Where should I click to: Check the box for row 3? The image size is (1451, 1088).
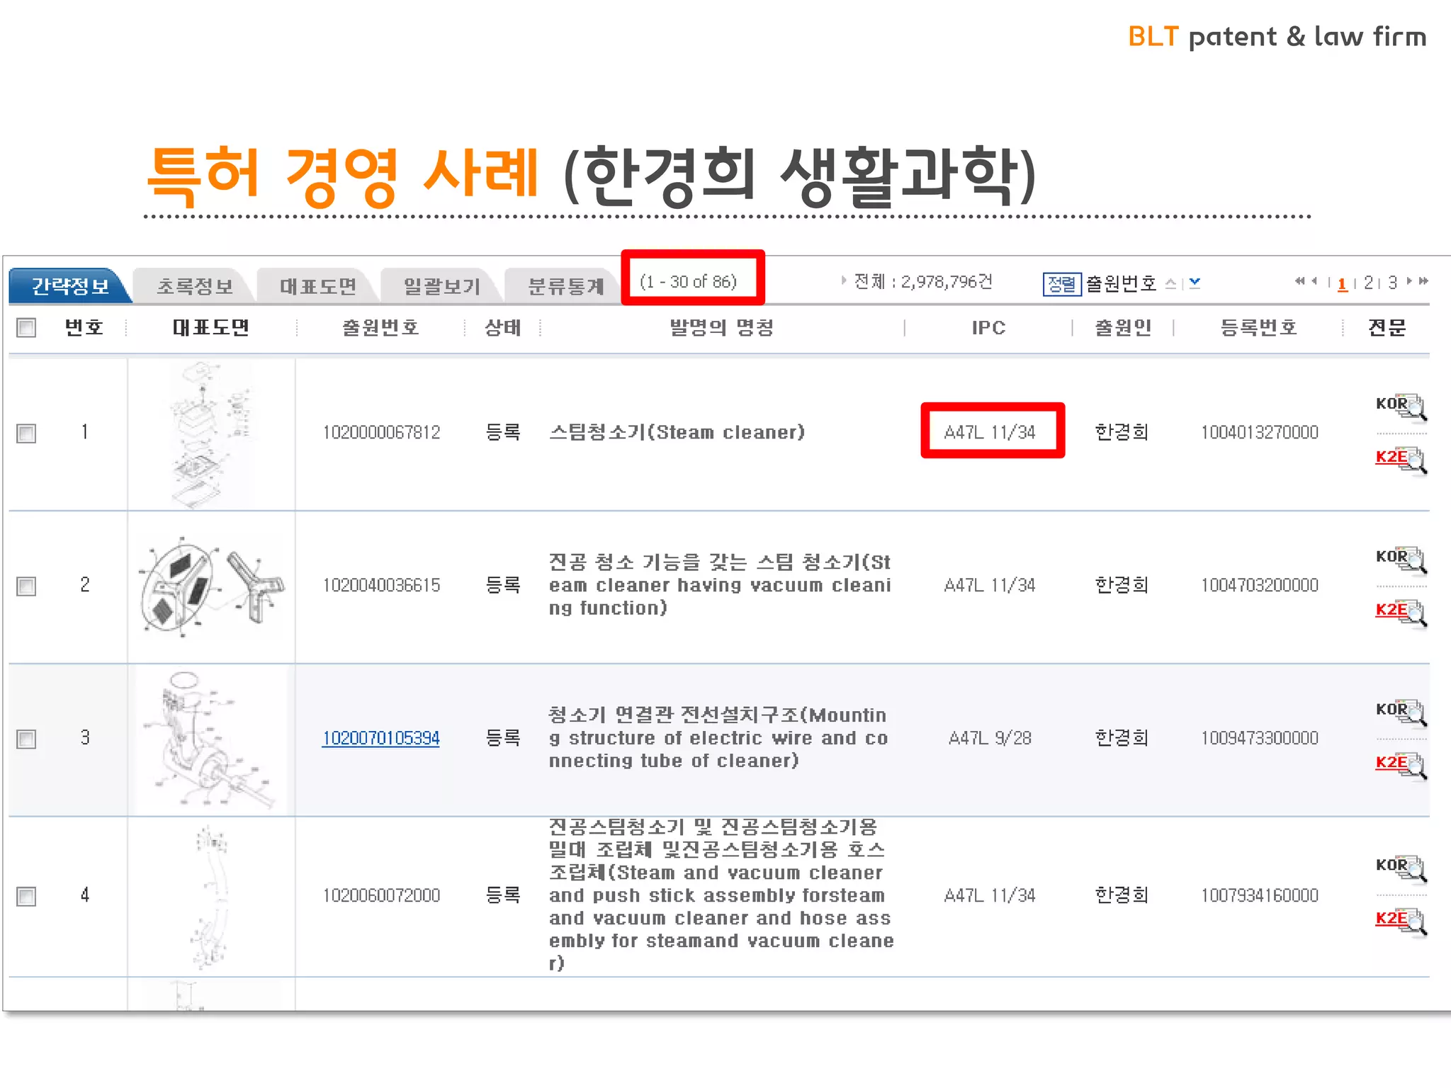[x=26, y=739]
